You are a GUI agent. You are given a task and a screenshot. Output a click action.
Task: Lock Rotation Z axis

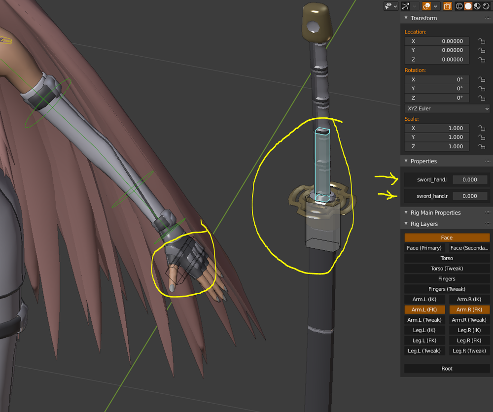click(x=482, y=98)
